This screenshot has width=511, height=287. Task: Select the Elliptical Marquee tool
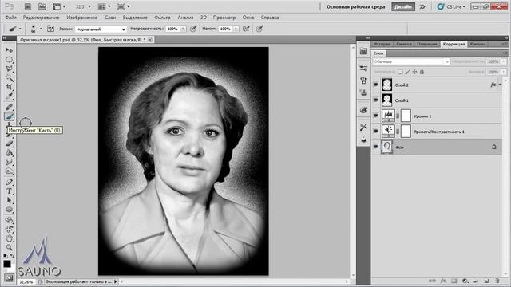tap(9, 60)
